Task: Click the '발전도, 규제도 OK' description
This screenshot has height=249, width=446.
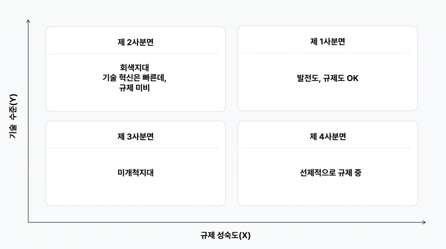Action: click(x=328, y=78)
